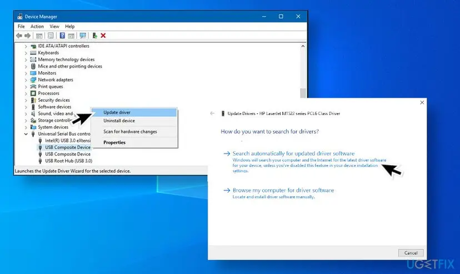Select the Software devices label
The image size is (460, 274).
pos(54,107)
